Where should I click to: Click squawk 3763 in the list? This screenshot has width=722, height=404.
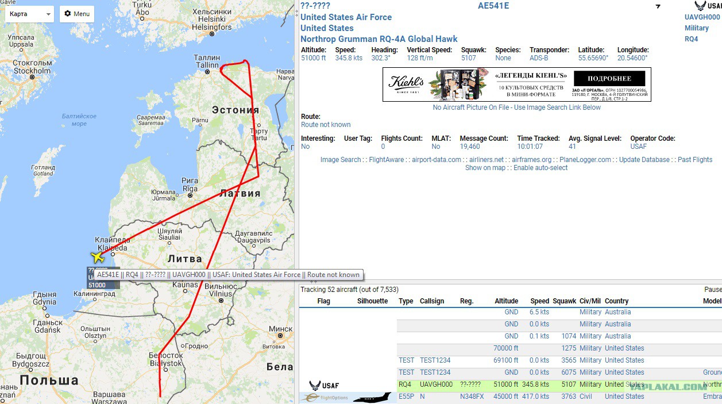(x=567, y=397)
